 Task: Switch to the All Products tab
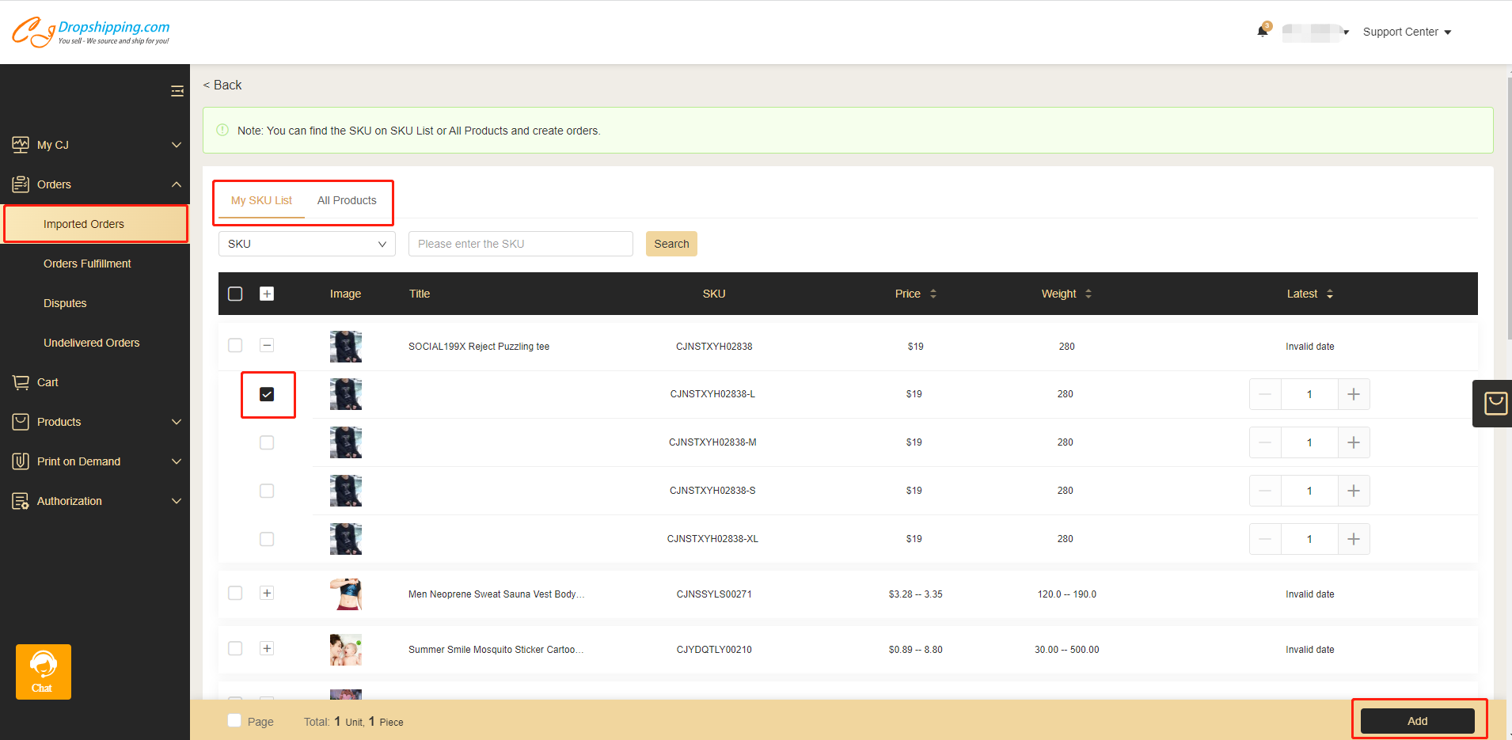(347, 200)
